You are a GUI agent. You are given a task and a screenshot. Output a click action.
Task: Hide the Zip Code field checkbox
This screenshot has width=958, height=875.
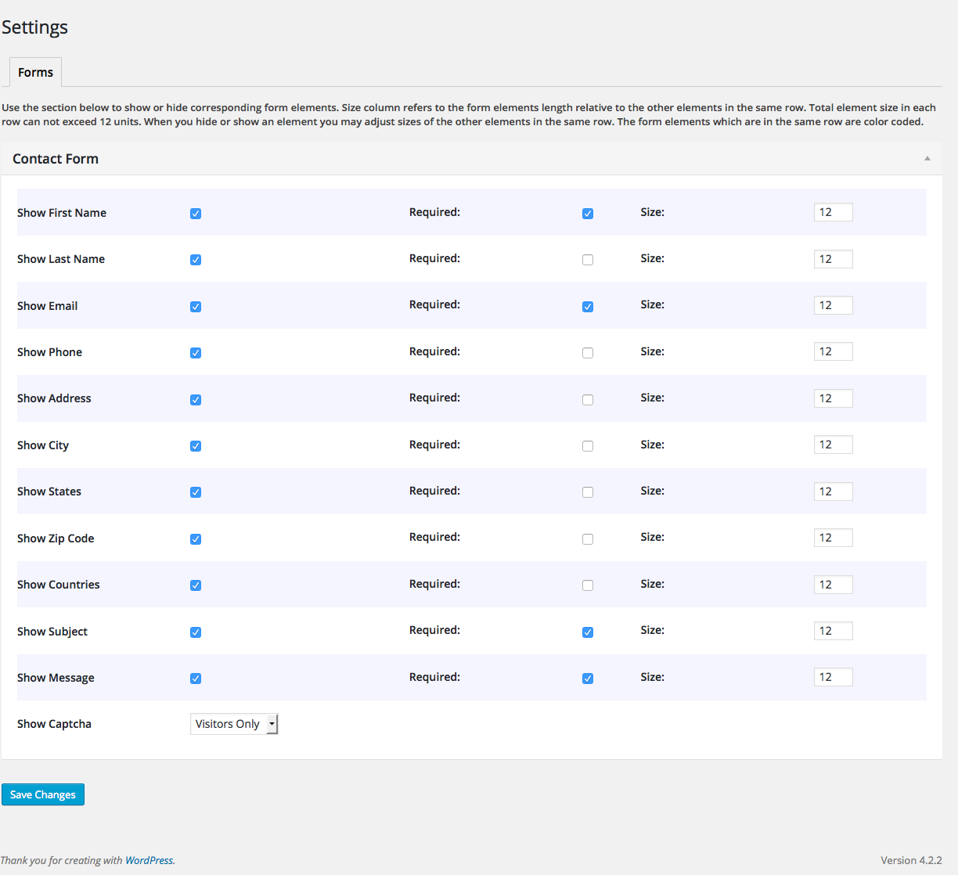tap(196, 539)
